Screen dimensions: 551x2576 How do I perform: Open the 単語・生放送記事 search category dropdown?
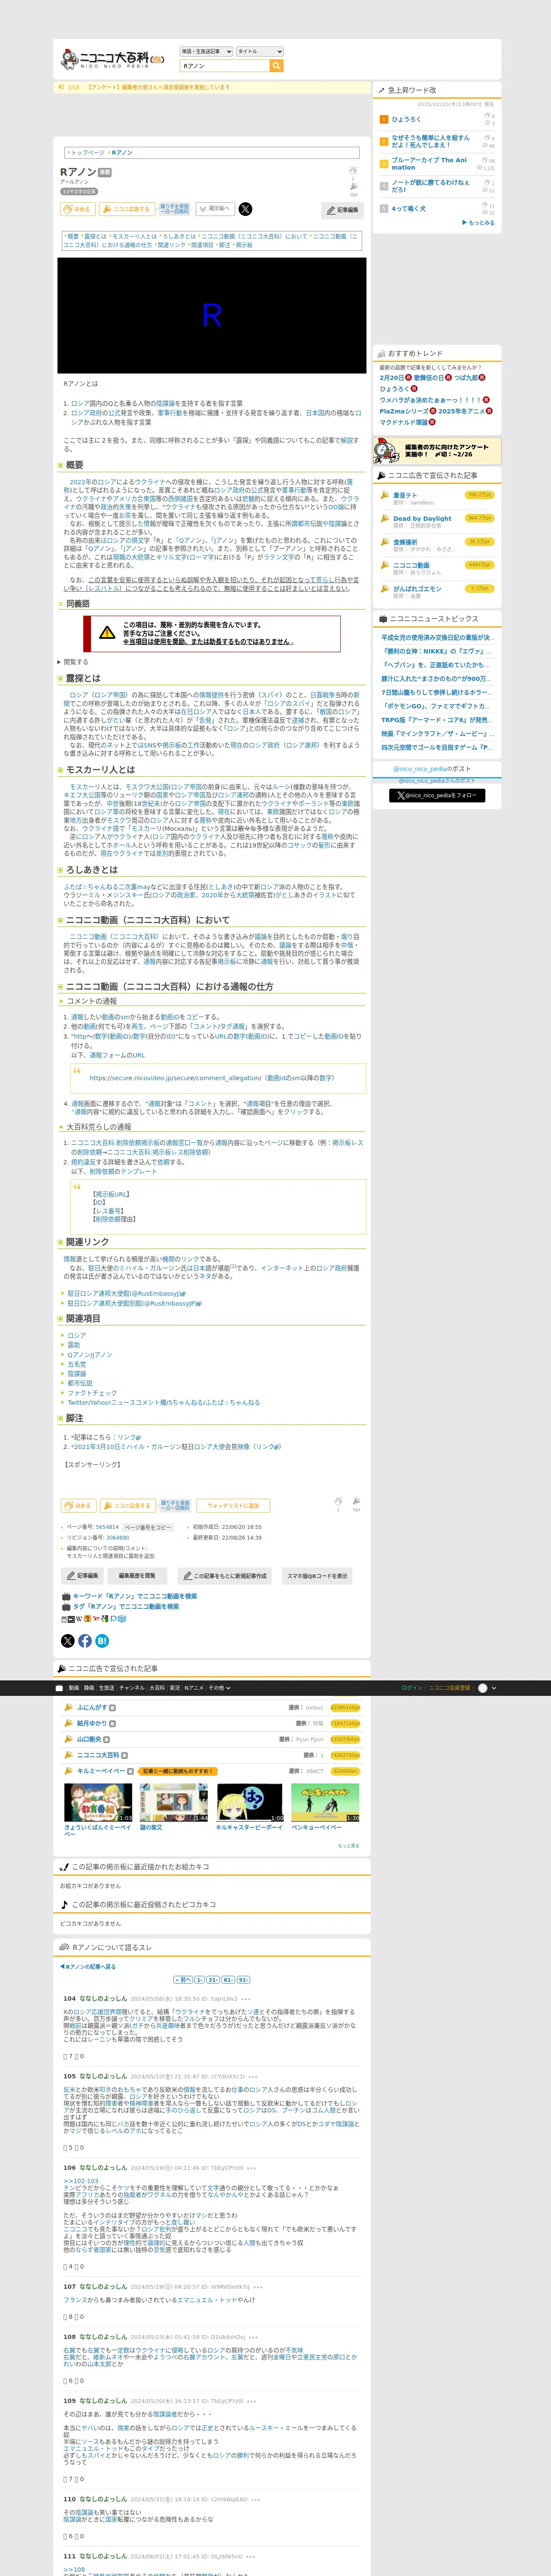coord(206,51)
